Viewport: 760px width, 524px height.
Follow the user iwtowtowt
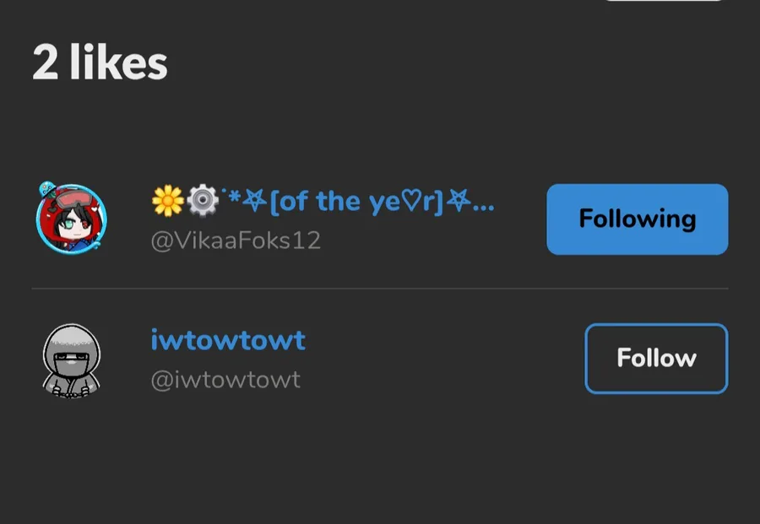pos(656,359)
